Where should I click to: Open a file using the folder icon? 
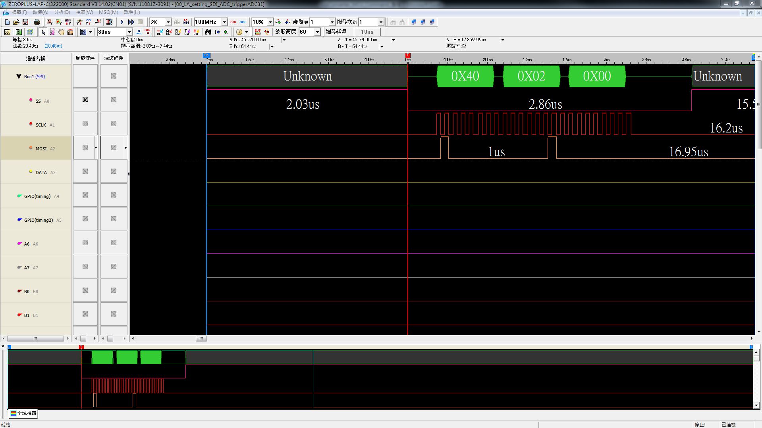(16, 22)
